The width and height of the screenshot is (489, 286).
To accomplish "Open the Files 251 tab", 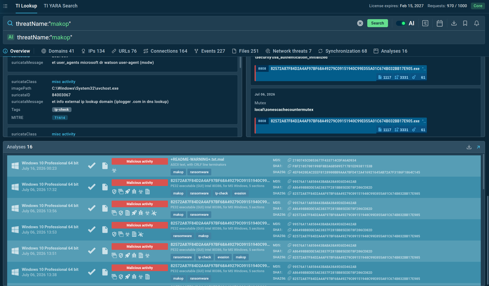I will (x=245, y=51).
